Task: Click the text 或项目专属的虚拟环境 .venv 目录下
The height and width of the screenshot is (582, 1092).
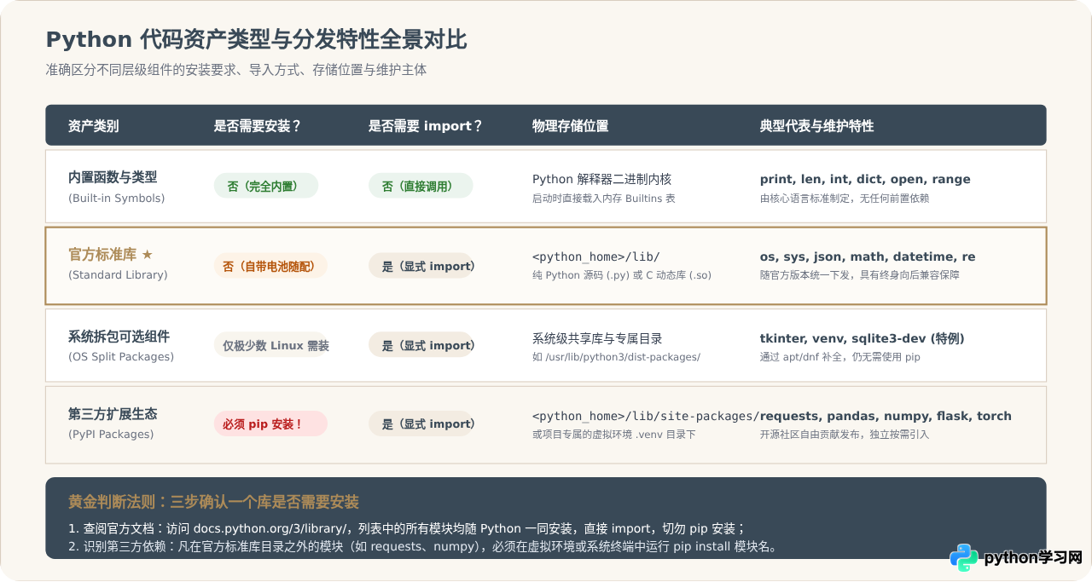Action: click(x=614, y=435)
